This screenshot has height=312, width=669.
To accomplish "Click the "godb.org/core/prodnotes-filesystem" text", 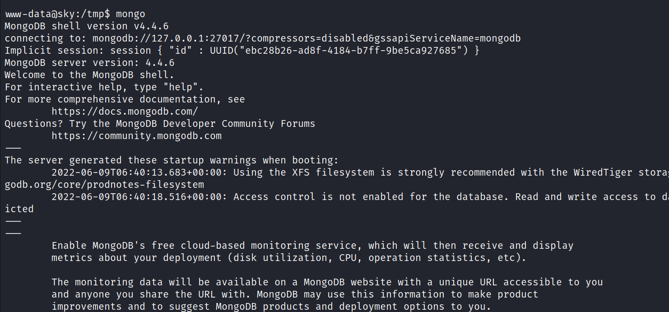I will pos(104,185).
